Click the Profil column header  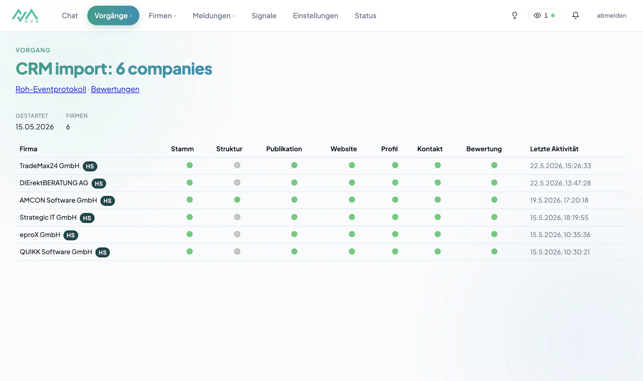coord(389,149)
